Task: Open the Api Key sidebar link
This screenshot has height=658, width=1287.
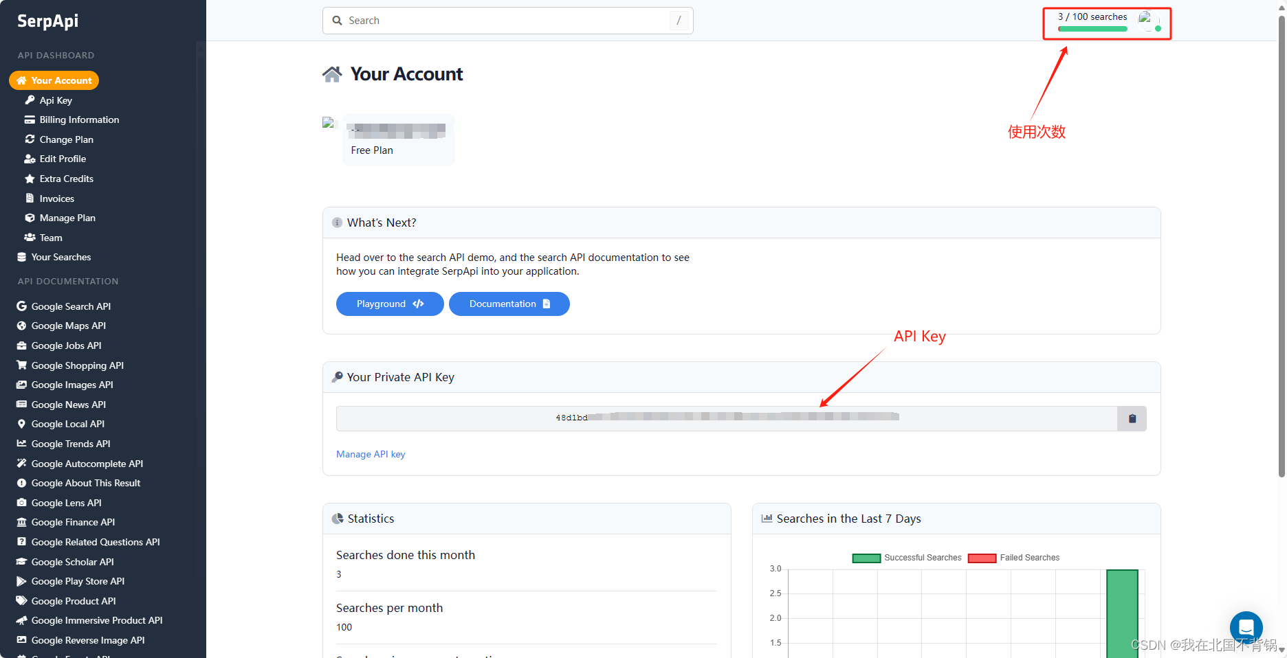Action: pyautogui.click(x=56, y=100)
